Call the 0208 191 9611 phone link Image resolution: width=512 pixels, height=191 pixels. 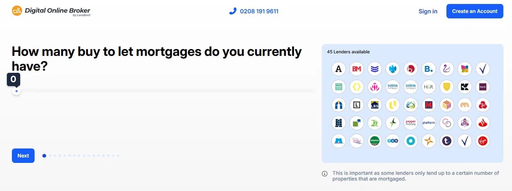pyautogui.click(x=259, y=11)
